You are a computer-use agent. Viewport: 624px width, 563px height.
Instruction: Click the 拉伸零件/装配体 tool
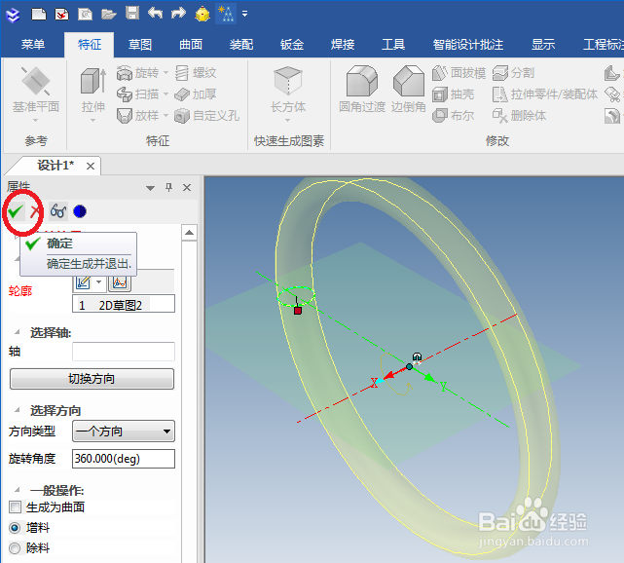(x=545, y=94)
